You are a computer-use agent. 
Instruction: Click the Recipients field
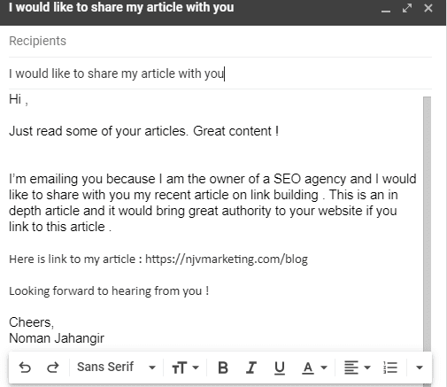(220, 41)
